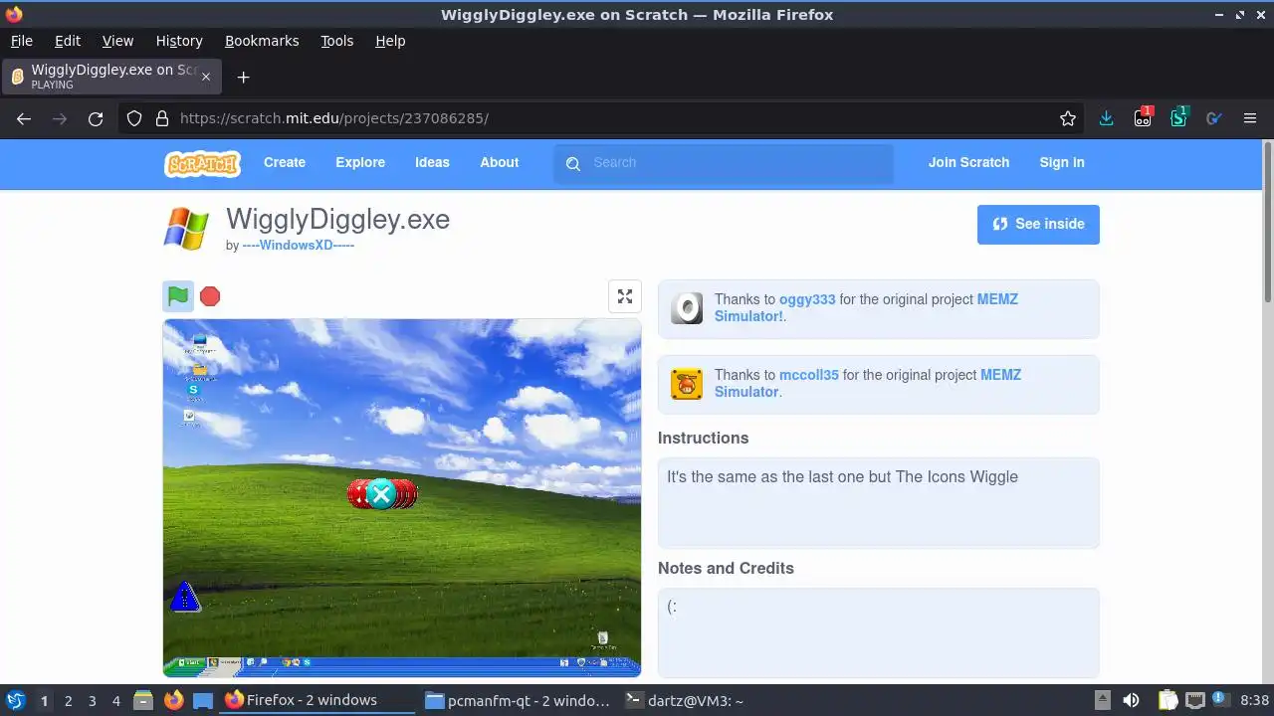
Task: Open the File menu
Action: click(x=21, y=41)
